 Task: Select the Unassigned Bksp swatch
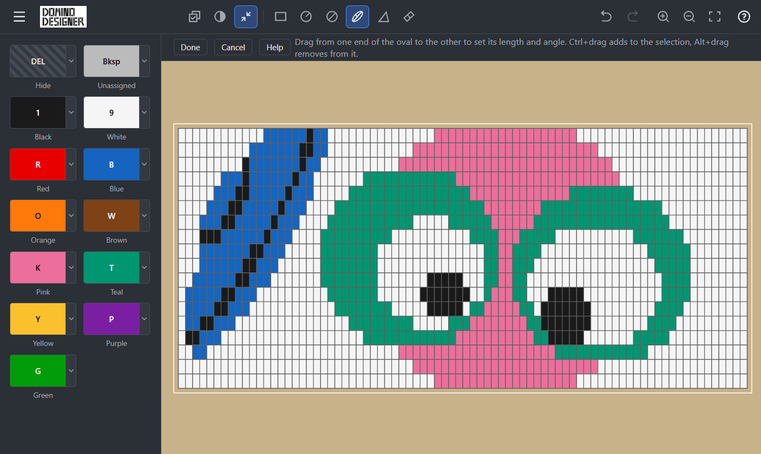pos(111,61)
